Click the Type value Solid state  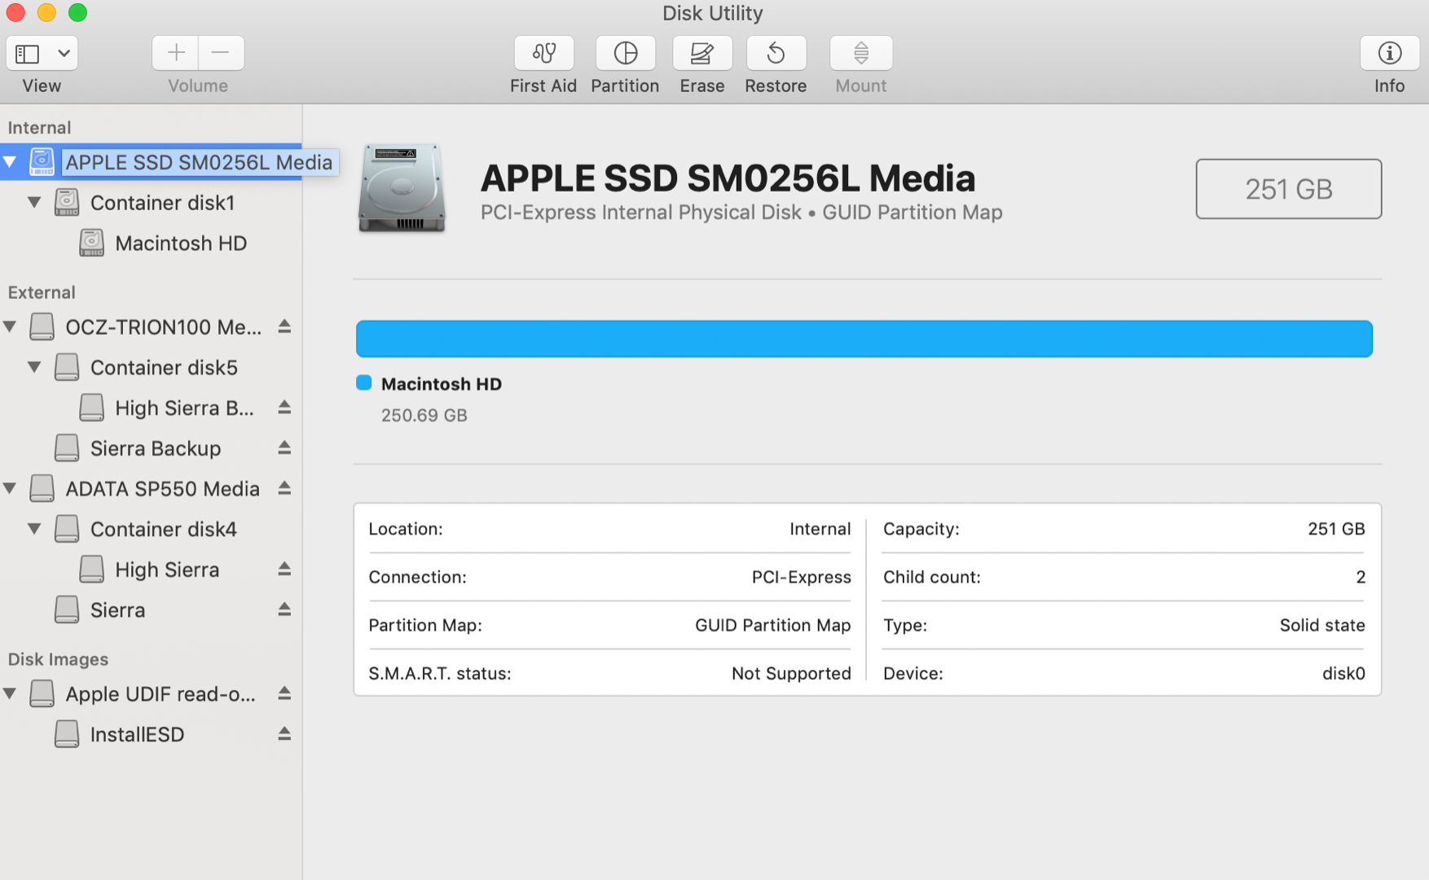click(1321, 625)
